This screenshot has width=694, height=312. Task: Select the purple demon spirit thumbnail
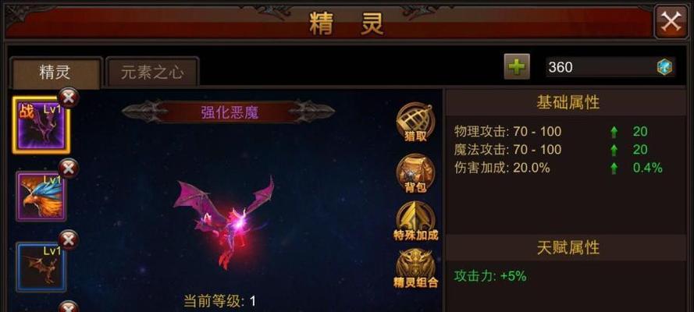(x=41, y=126)
